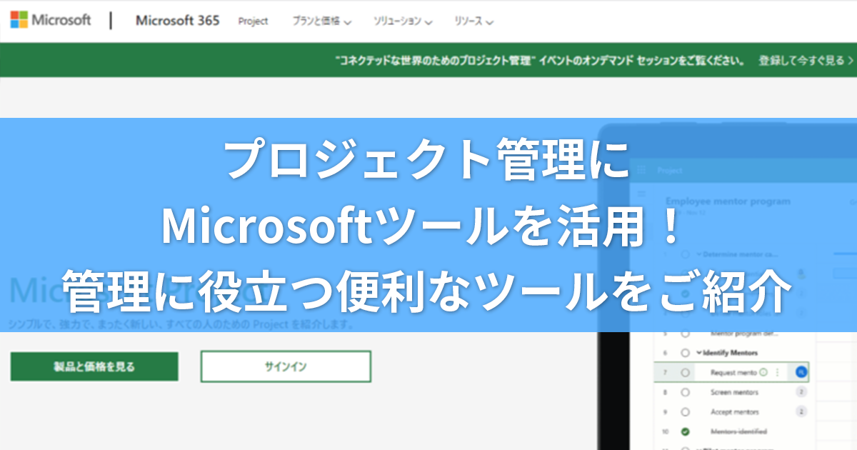Expand the ソリューション menu
Screen dimensions: 857x450
[404, 21]
